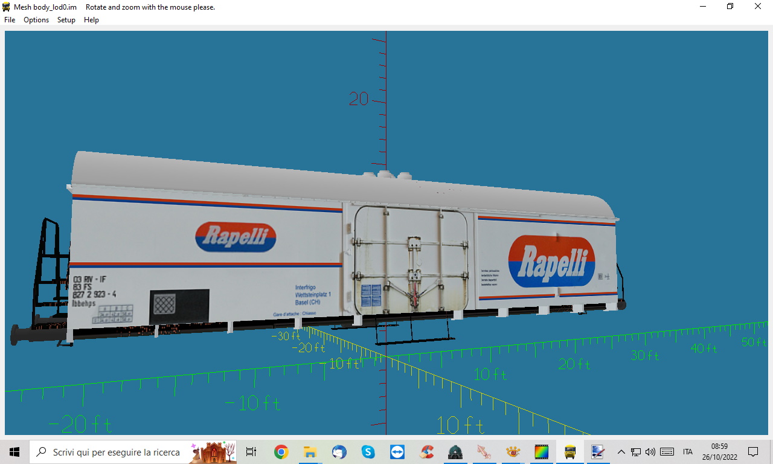The image size is (773, 464).
Task: Open the dark dome-building app in the taskbar
Action: 455,451
